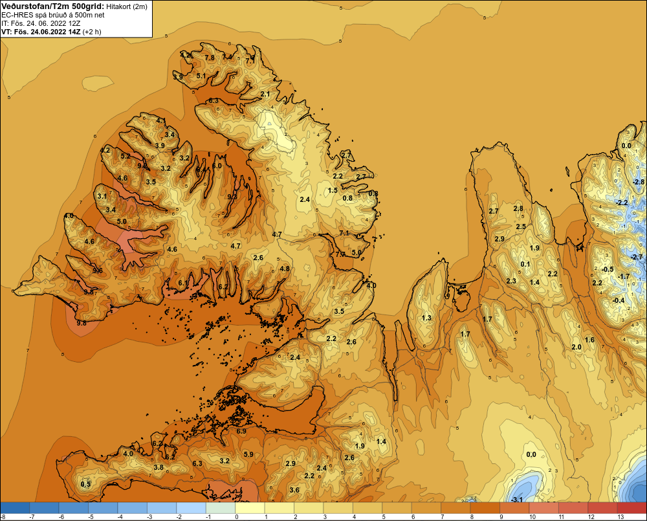Click the -2.2 temperature value
The height and width of the screenshot is (521, 647).
click(x=621, y=203)
